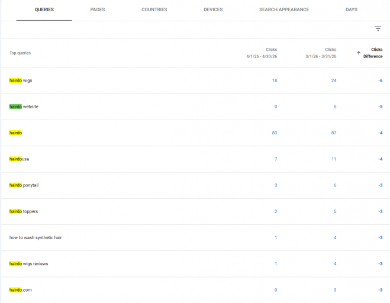This screenshot has height=303, width=390.
Task: Select the Devices tab
Action: (213, 9)
